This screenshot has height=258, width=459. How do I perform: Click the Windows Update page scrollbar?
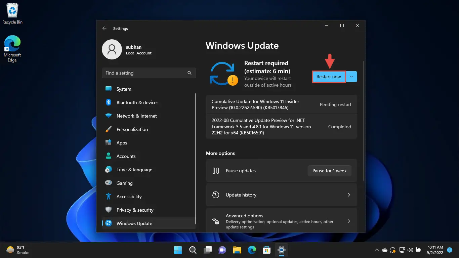(x=364, y=121)
